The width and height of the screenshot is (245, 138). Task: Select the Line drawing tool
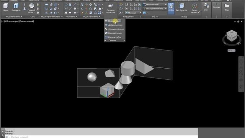point(70,9)
